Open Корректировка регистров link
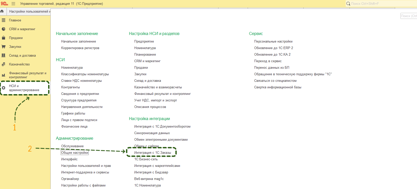Screen dimensions: 417x189 (x=80, y=48)
